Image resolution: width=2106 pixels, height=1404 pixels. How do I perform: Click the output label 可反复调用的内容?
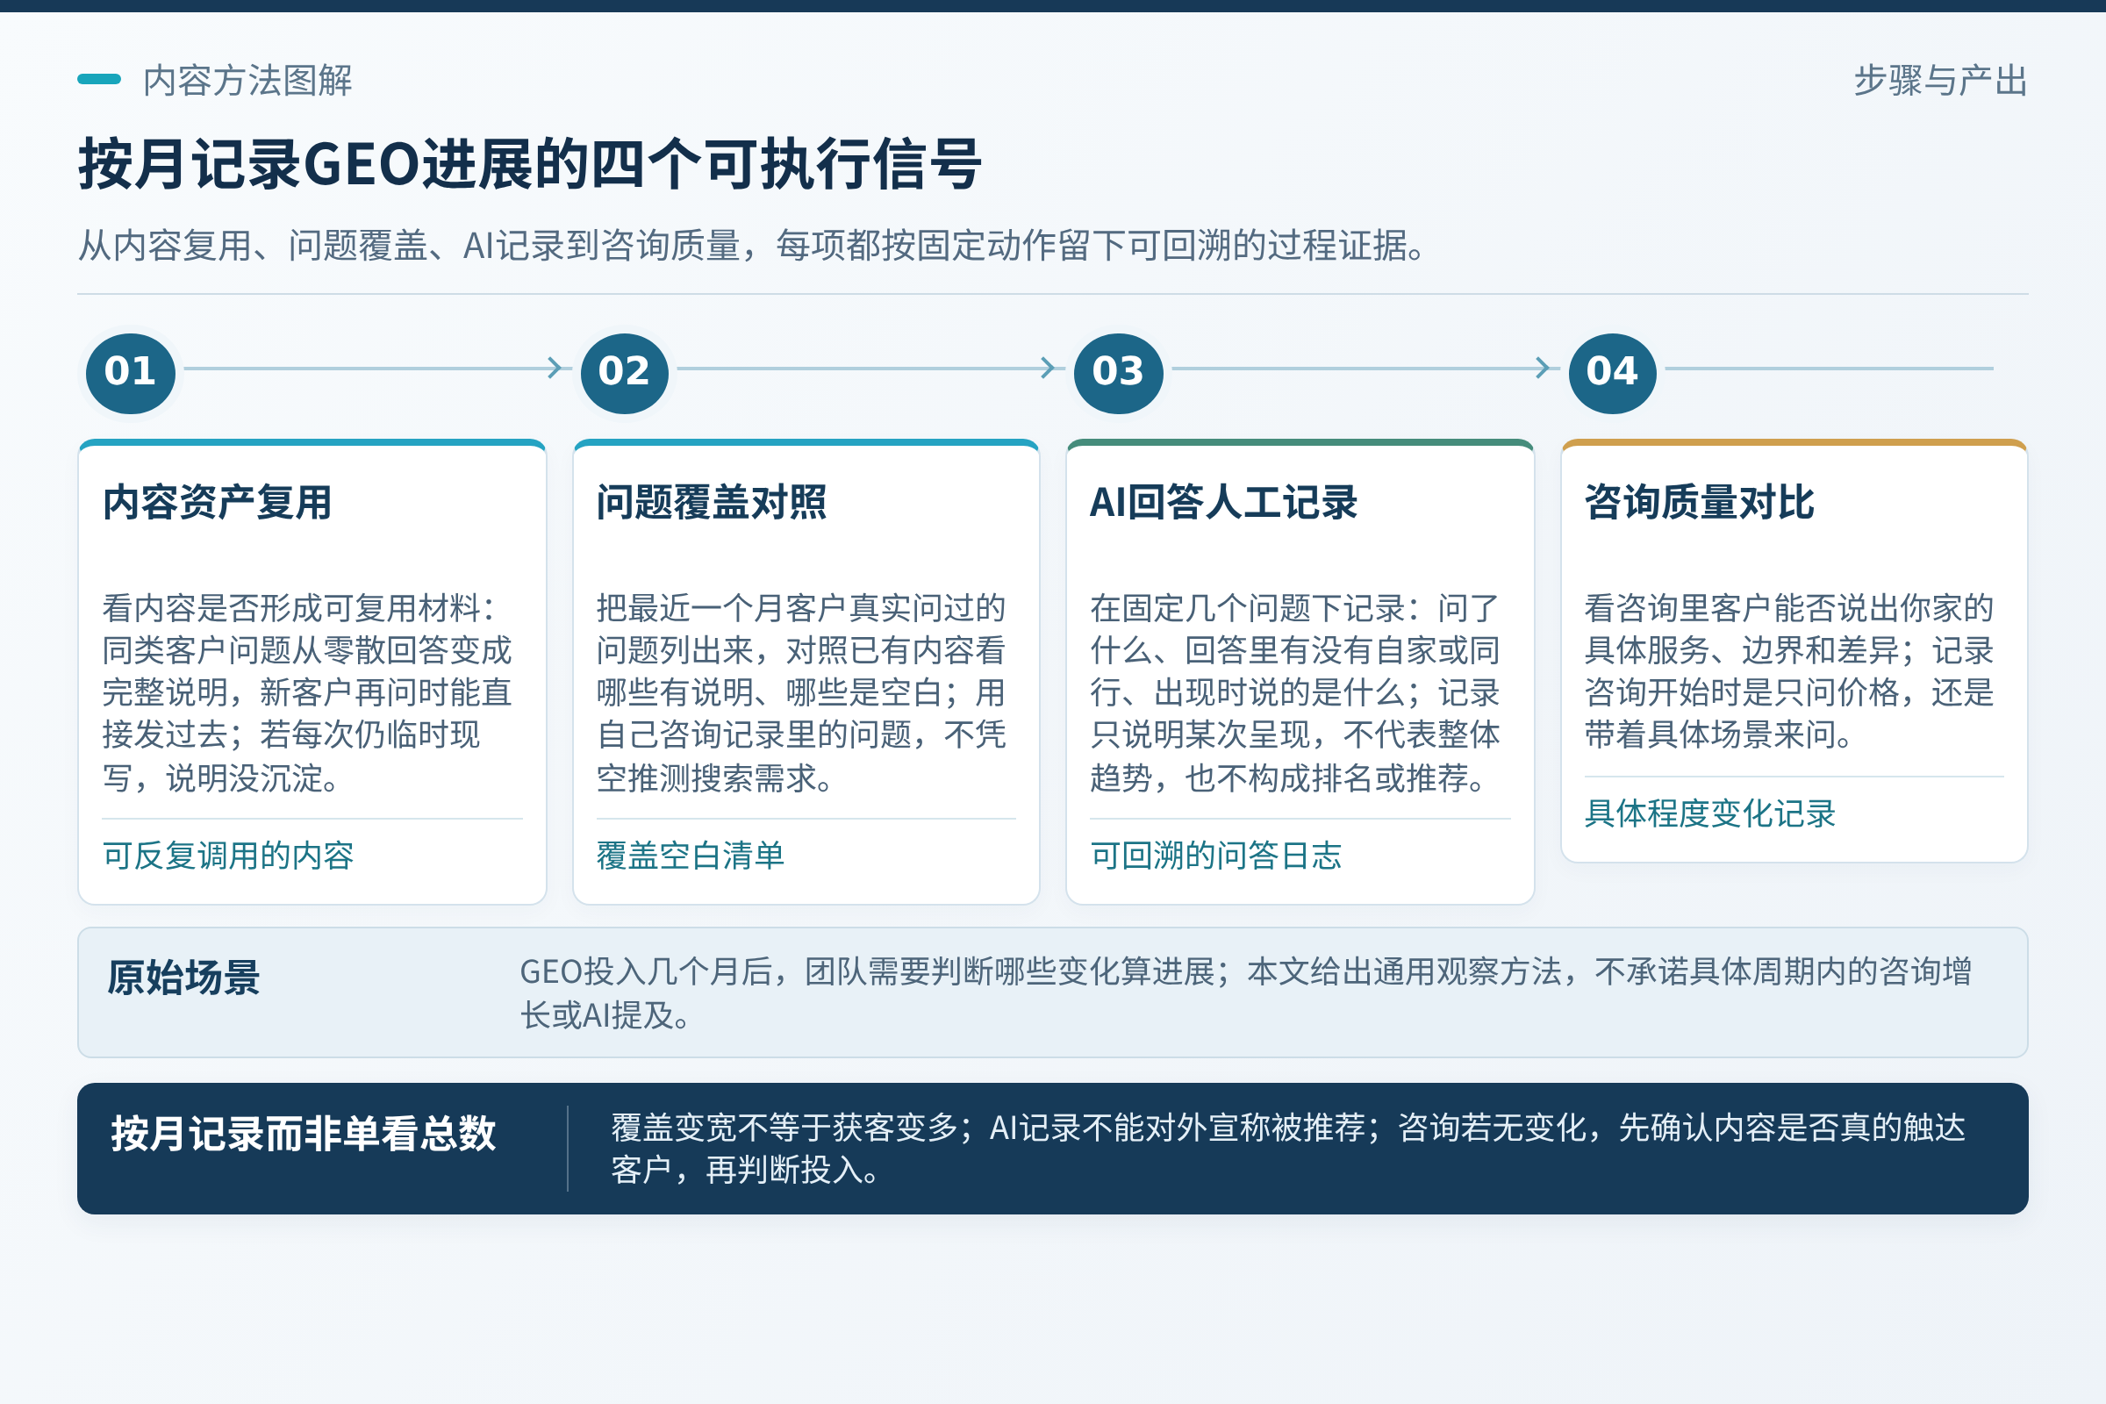(x=228, y=856)
